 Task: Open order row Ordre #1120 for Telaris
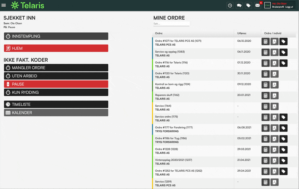[224, 75]
